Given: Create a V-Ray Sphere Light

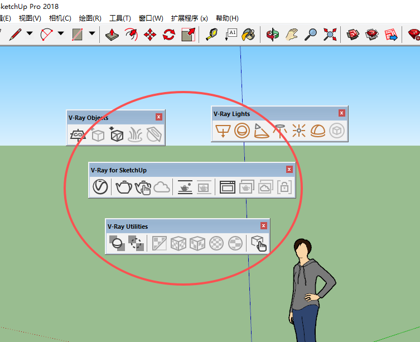Looking at the screenshot, I should 242,131.
